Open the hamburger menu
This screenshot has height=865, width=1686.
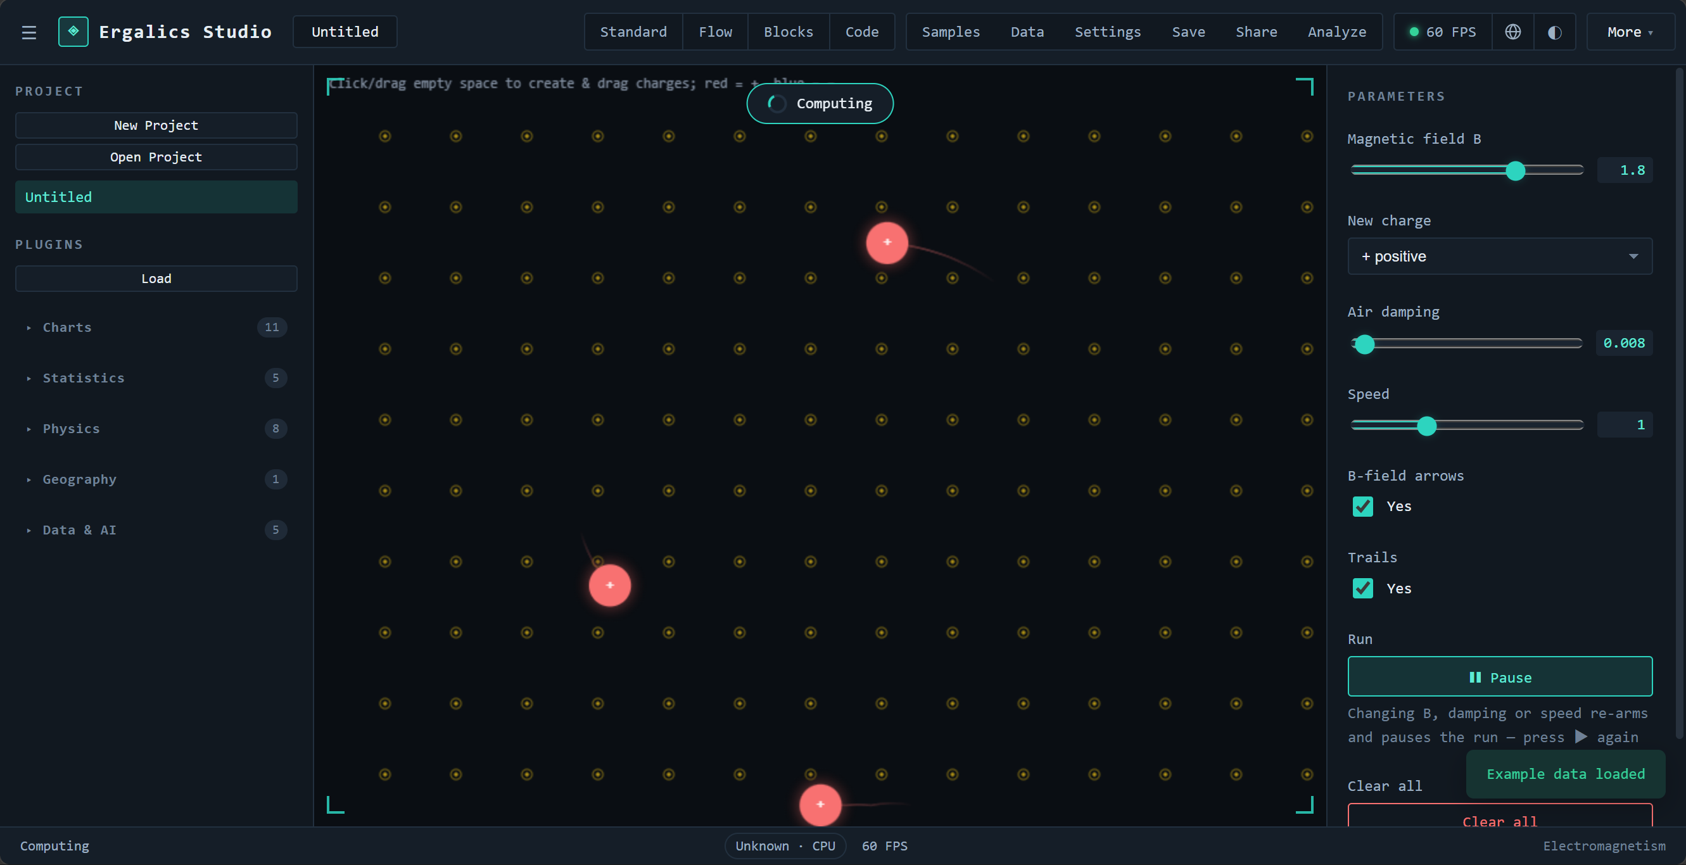(x=29, y=32)
